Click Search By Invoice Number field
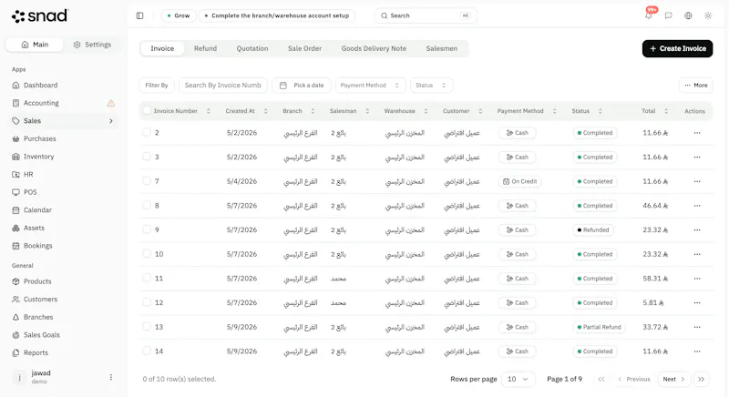This screenshot has width=729, height=397. [x=223, y=86]
